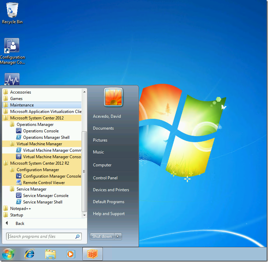Screen dimensions: 268x262
Task: Go Back to the main Start menu
Action: (x=20, y=224)
